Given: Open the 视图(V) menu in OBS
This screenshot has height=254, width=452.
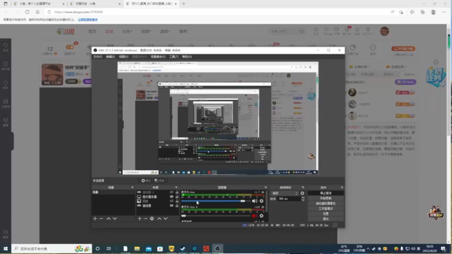Looking at the screenshot, I should tap(123, 57).
